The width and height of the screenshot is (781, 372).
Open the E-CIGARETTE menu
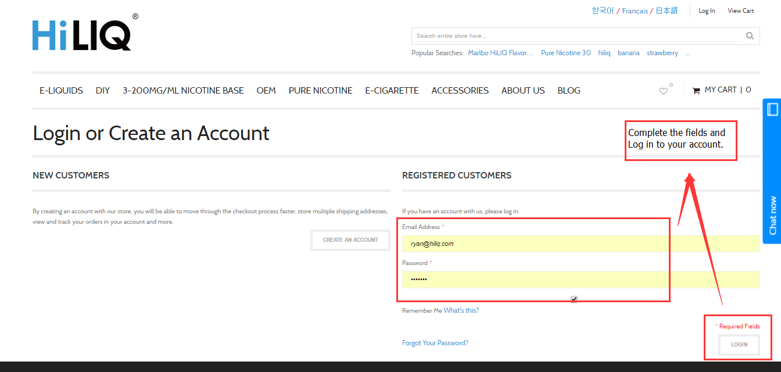click(392, 91)
